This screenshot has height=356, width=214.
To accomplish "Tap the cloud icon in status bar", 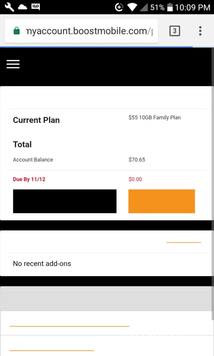I will tap(22, 7).
